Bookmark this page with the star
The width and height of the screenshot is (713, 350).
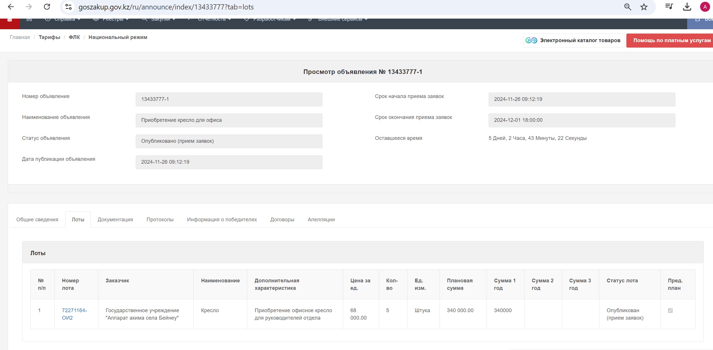pyautogui.click(x=644, y=7)
